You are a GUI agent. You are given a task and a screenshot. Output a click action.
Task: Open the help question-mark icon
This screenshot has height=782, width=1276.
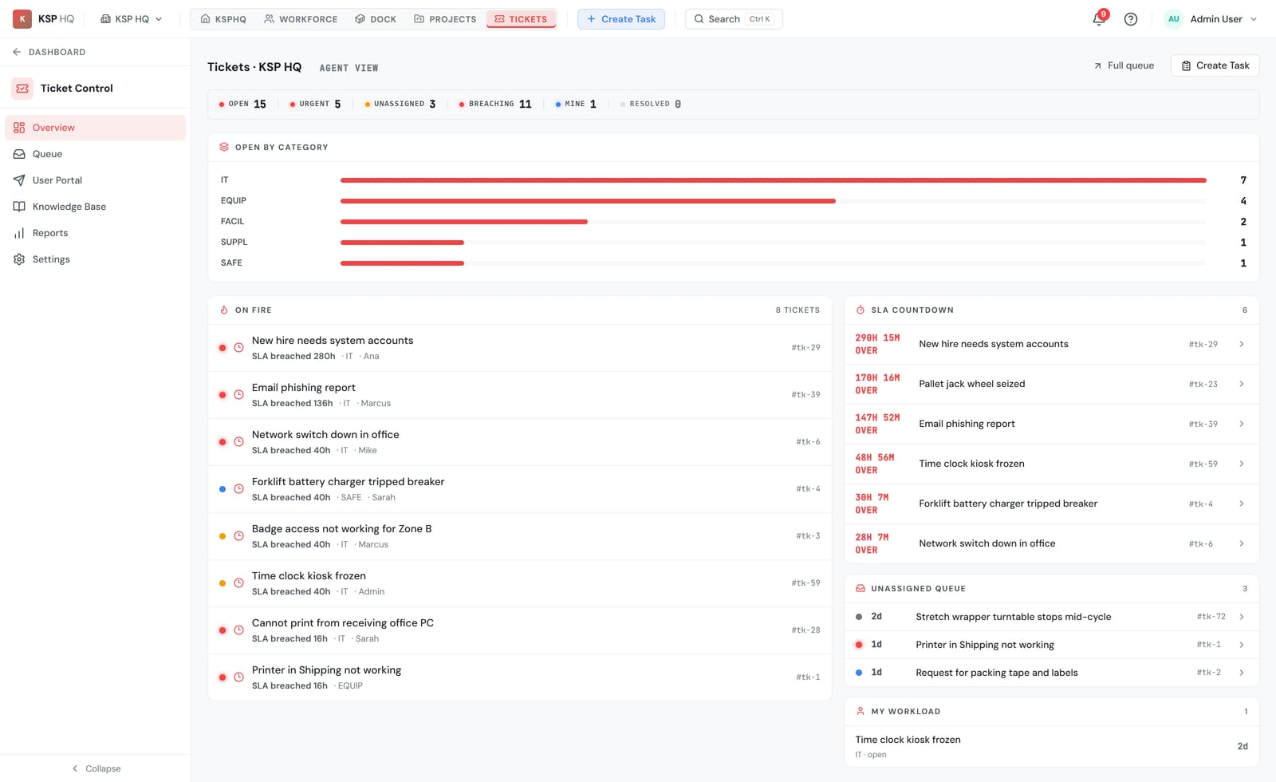(1131, 19)
